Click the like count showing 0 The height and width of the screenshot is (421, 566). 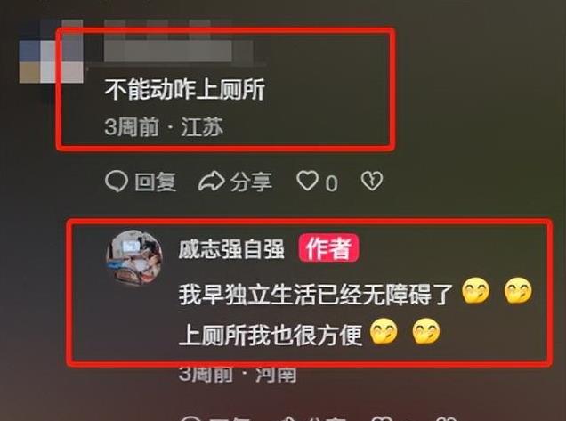(331, 183)
